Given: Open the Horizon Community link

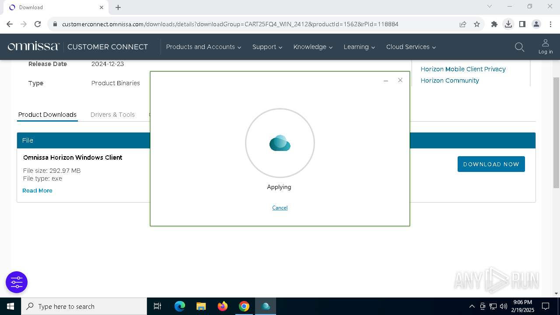Looking at the screenshot, I should pos(450,80).
